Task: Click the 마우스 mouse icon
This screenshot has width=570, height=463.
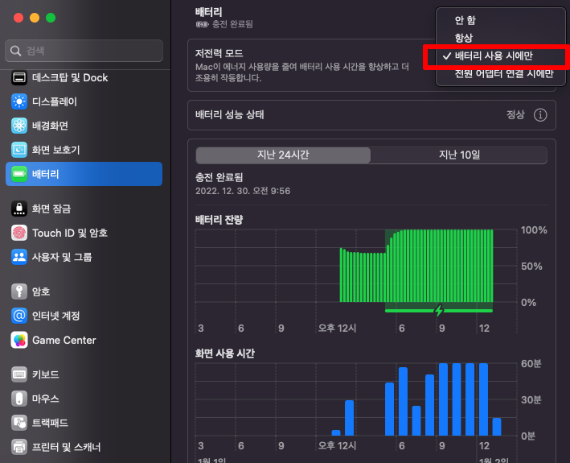Action: coord(19,399)
